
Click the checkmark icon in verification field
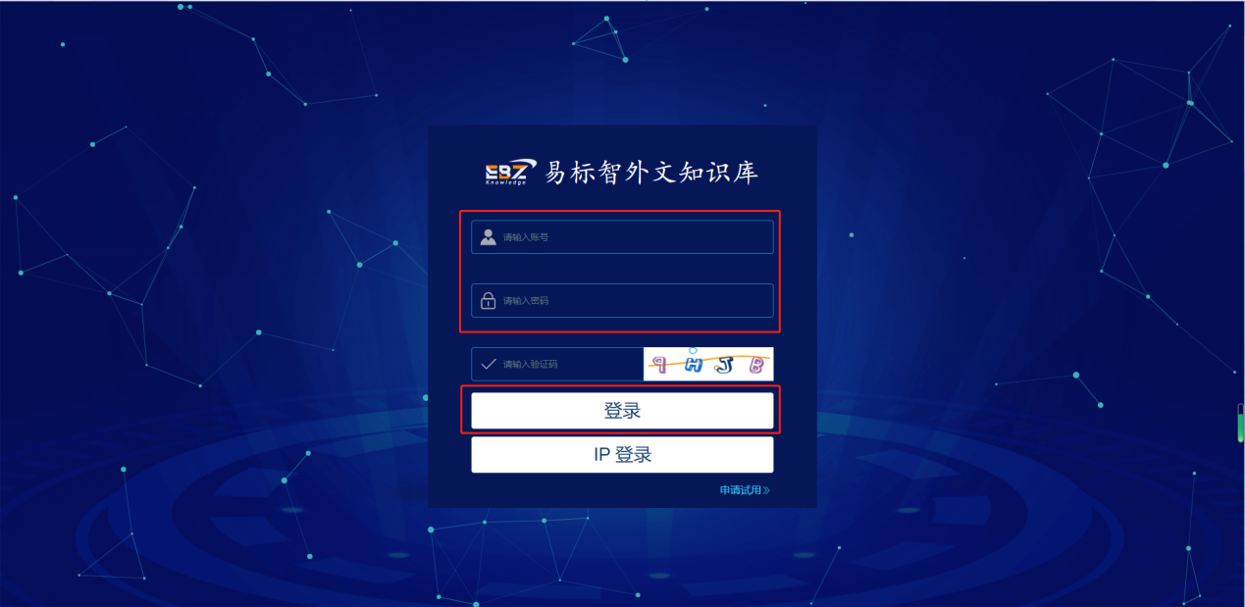click(x=488, y=364)
